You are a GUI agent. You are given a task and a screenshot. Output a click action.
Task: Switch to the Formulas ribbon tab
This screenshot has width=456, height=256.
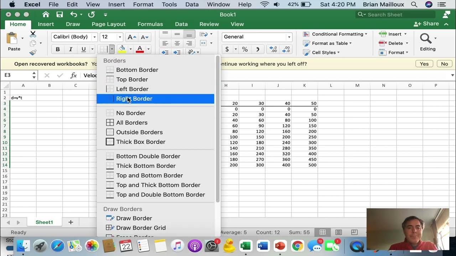150,24
